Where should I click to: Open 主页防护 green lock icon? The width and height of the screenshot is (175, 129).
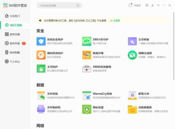click(x=41, y=68)
